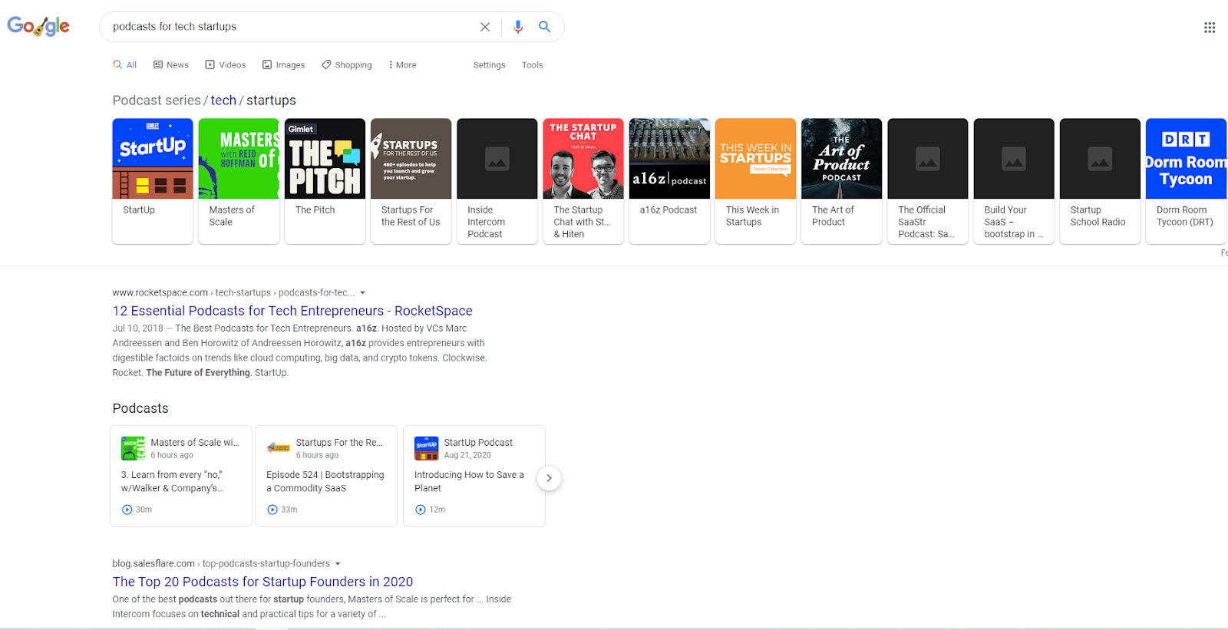Screen dimensions: 1228x630
Task: Open Startup School Radio placeholder image
Action: click(x=1100, y=159)
